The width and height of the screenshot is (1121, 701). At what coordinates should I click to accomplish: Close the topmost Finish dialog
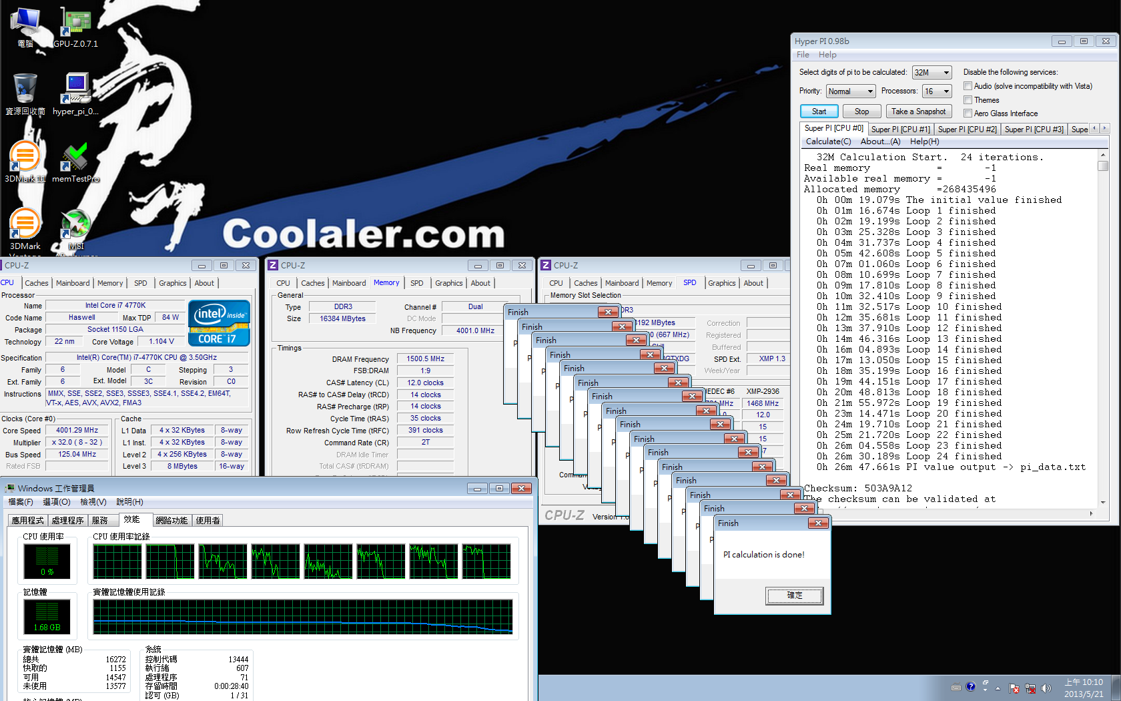pos(818,523)
